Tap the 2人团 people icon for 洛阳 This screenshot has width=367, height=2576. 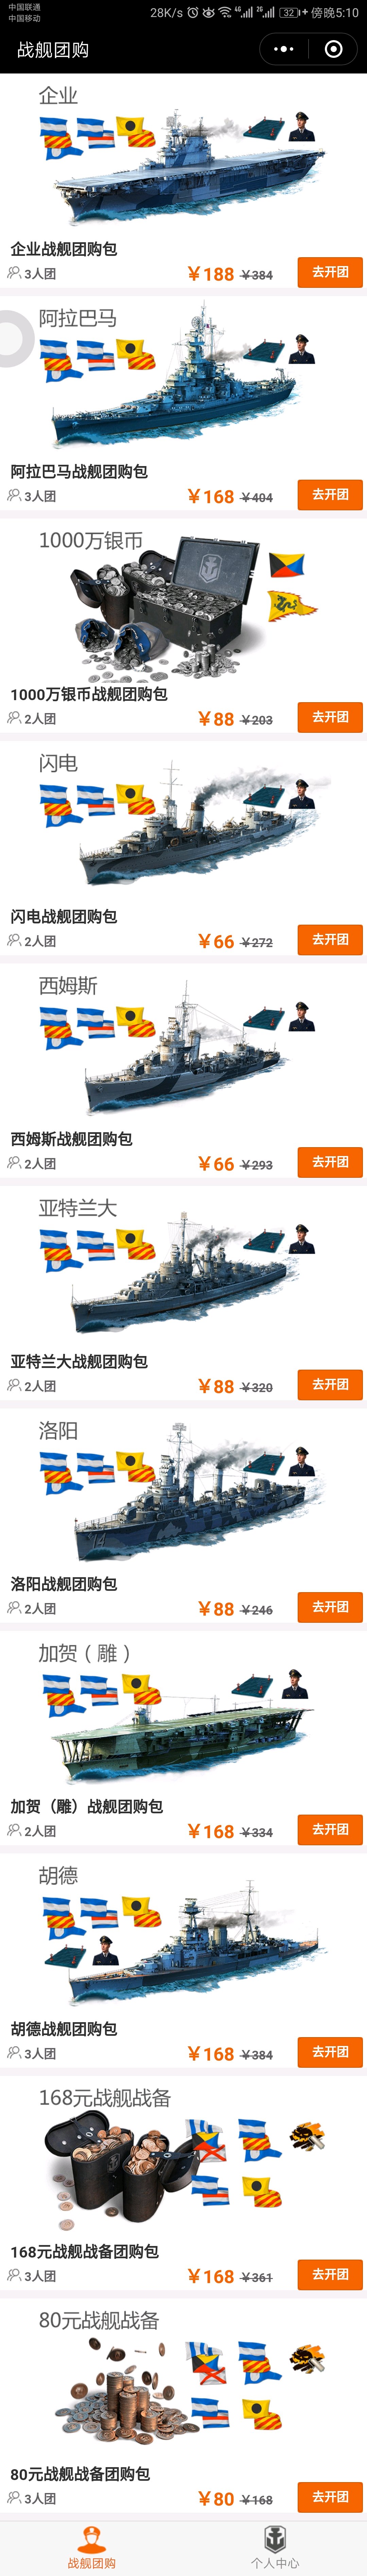[14, 1608]
